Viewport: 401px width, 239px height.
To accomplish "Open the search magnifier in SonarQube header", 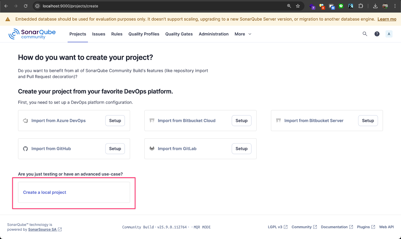I will click(365, 34).
